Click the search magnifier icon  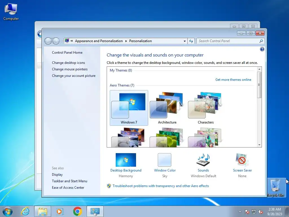261,41
